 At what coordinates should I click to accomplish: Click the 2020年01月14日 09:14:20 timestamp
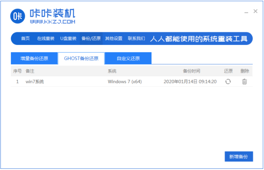(x=190, y=82)
